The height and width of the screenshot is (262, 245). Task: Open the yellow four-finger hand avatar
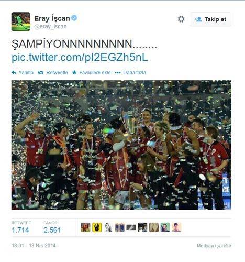coord(97,227)
